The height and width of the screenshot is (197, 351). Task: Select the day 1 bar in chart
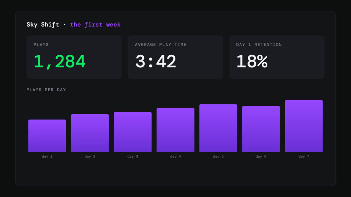point(47,136)
